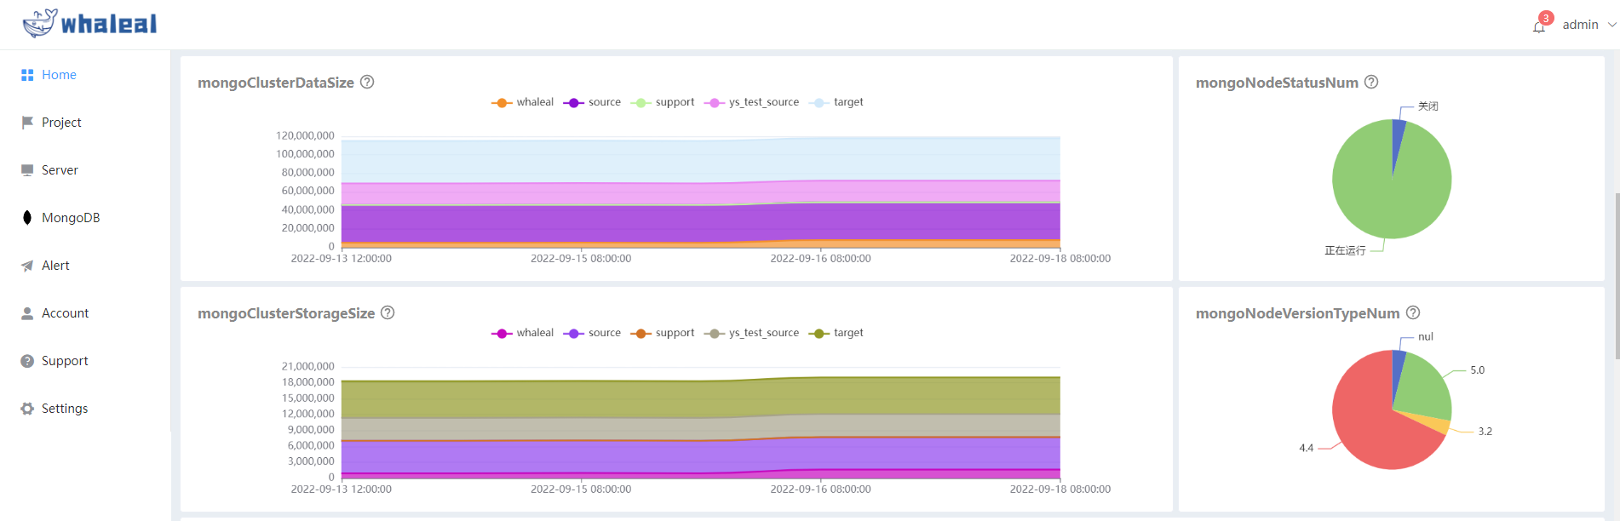This screenshot has width=1620, height=521.
Task: Click the mongoClusterDataSize chart title
Action: (x=276, y=83)
